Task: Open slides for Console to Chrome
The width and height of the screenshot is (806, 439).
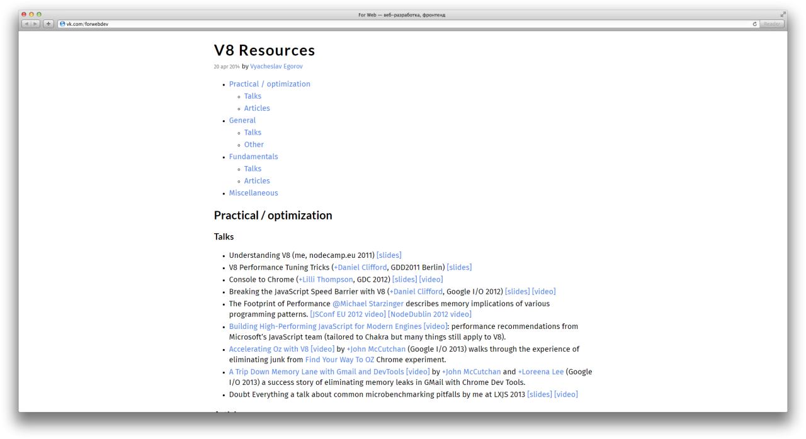Action: point(404,279)
